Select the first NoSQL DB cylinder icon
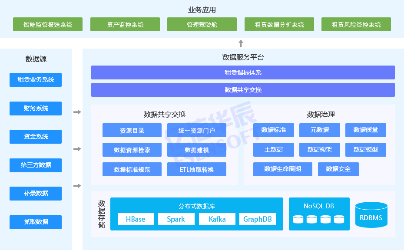This screenshot has width=404, height=250. tap(298, 219)
